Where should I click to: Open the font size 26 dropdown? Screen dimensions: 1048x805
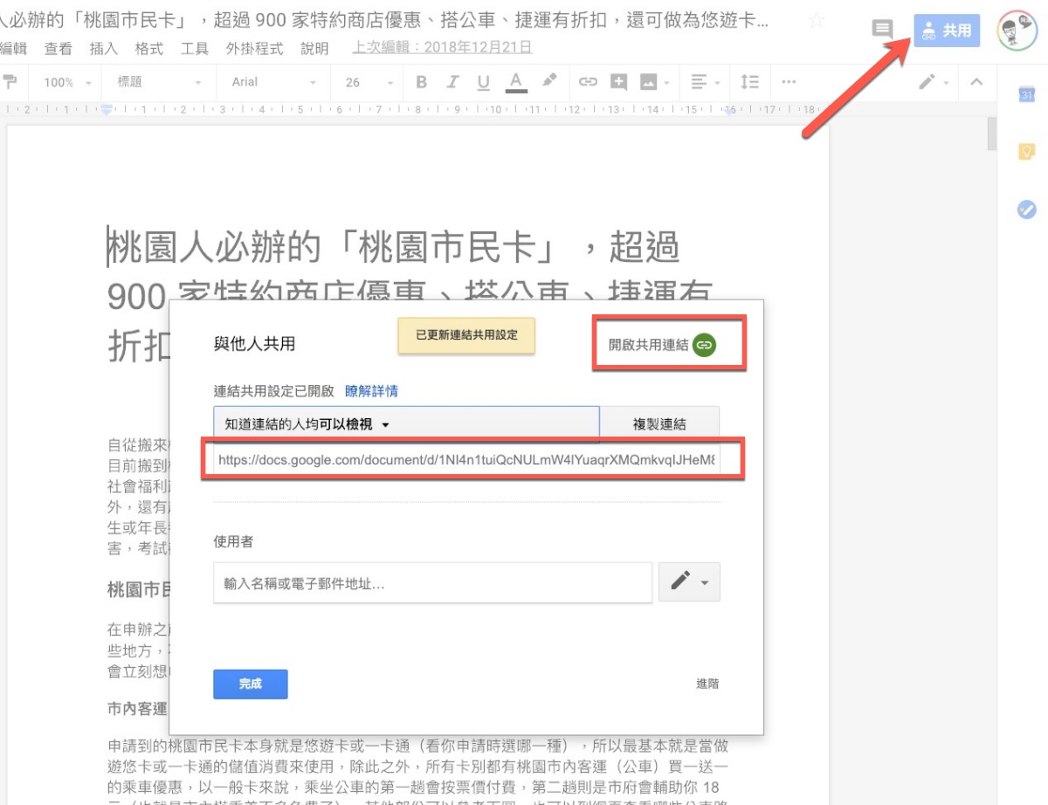click(369, 82)
